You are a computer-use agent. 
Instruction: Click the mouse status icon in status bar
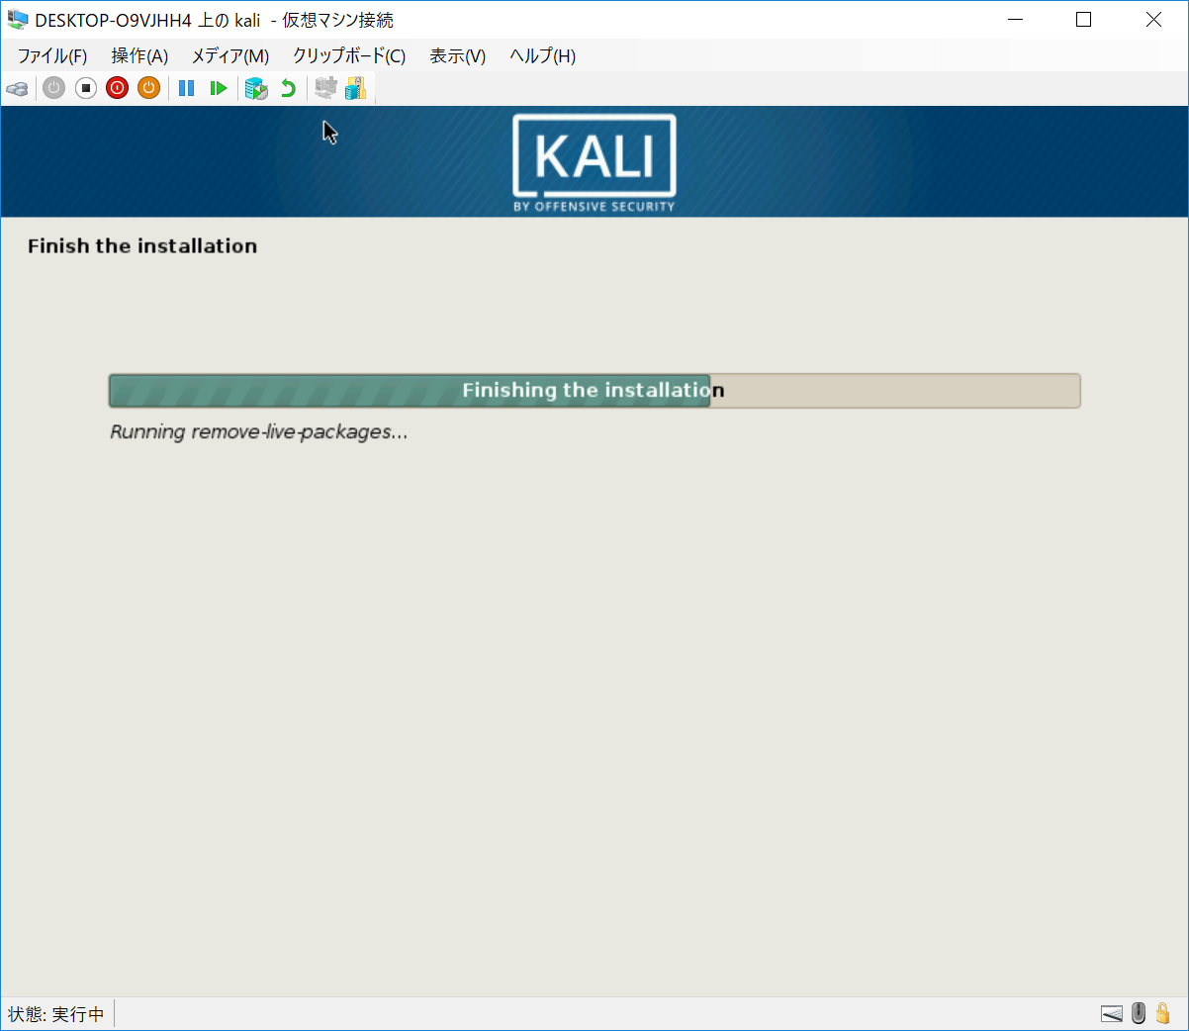click(x=1139, y=1013)
